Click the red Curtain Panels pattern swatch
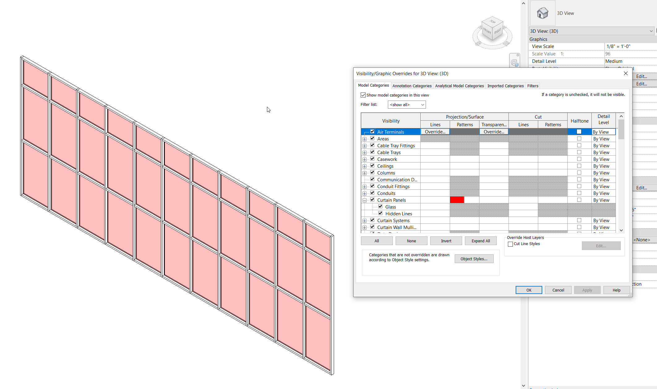Viewport: 657px width, 389px height. [x=457, y=200]
